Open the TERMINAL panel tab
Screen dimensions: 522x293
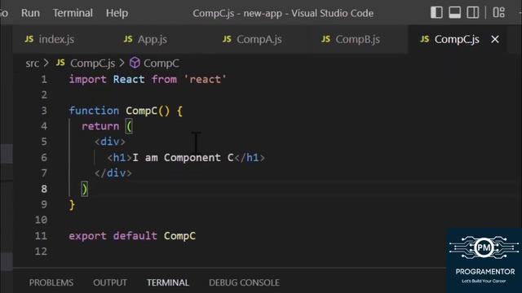coord(168,282)
